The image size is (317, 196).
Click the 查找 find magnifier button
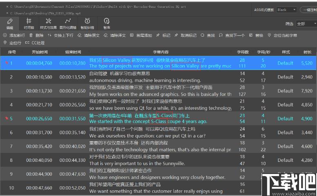(x=208, y=35)
